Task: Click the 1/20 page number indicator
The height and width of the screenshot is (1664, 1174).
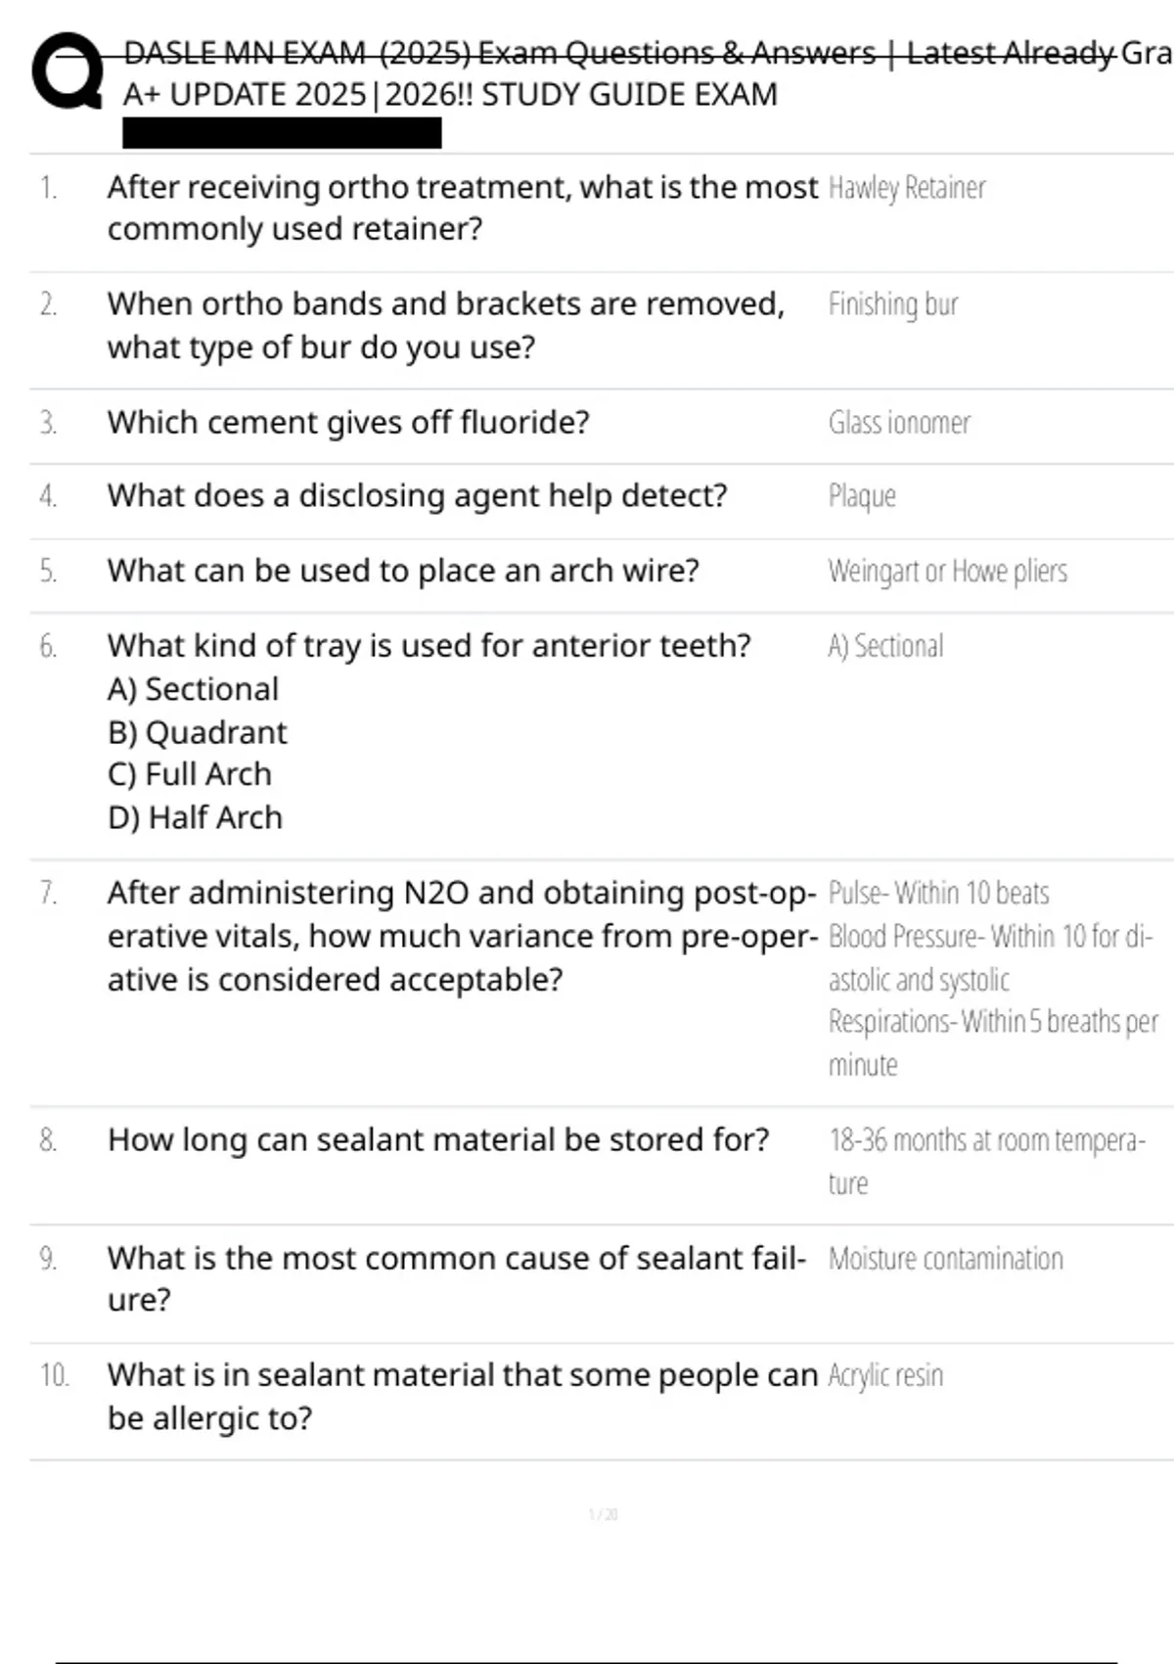Action: pyautogui.click(x=603, y=1514)
